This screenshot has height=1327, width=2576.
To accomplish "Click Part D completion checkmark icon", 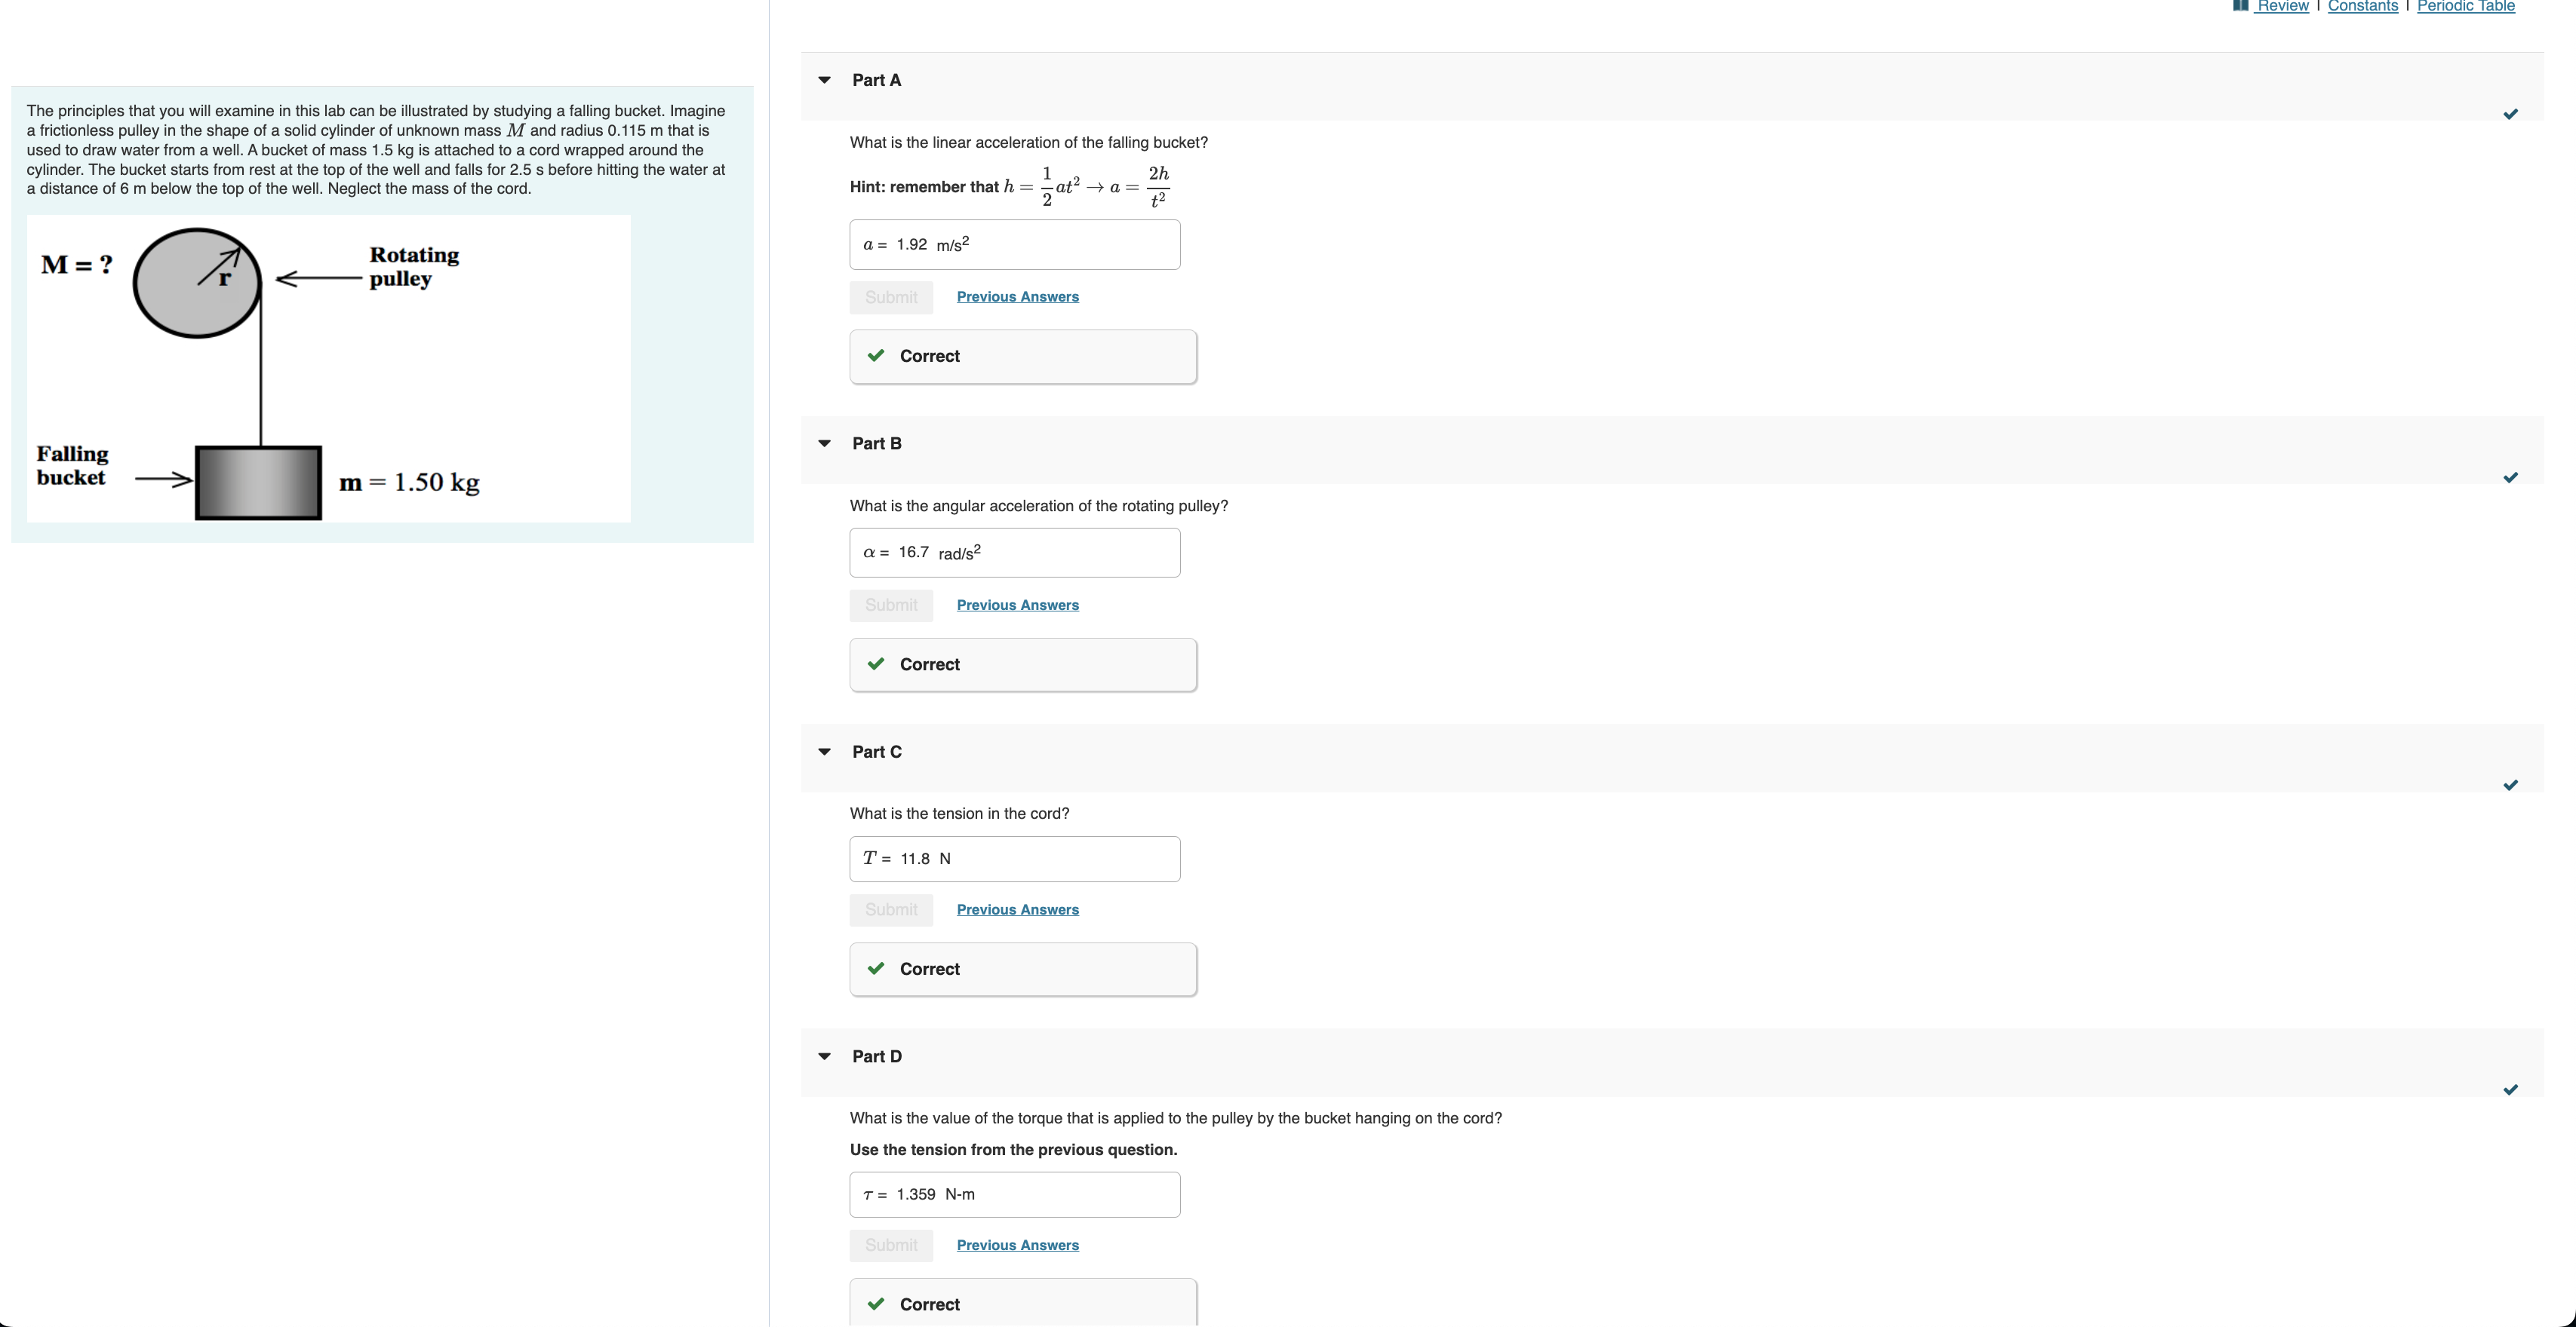I will 2510,1090.
